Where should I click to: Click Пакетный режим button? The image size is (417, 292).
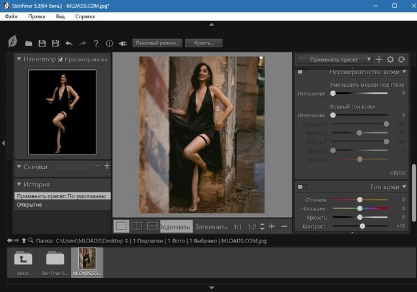[x=158, y=43]
